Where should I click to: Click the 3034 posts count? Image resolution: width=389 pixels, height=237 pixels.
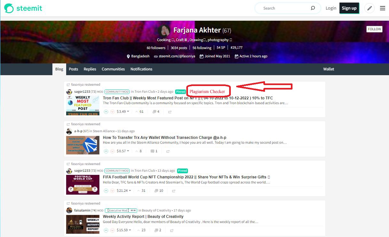(179, 48)
